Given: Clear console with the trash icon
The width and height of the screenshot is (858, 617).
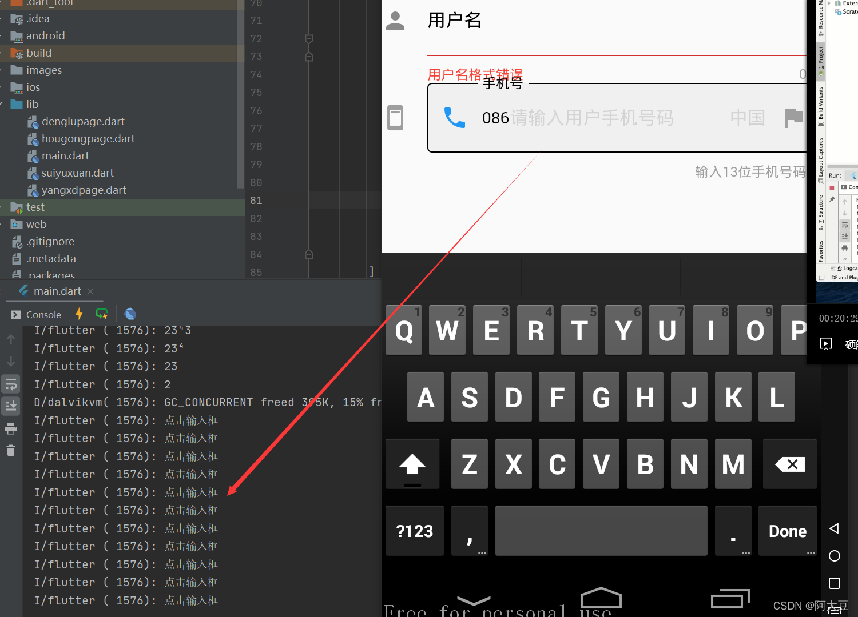Looking at the screenshot, I should [x=11, y=451].
